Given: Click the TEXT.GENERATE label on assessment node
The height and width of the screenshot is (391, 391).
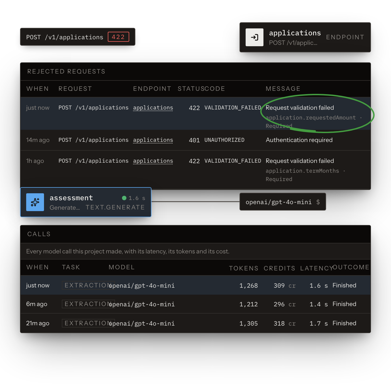Looking at the screenshot, I should point(115,207).
